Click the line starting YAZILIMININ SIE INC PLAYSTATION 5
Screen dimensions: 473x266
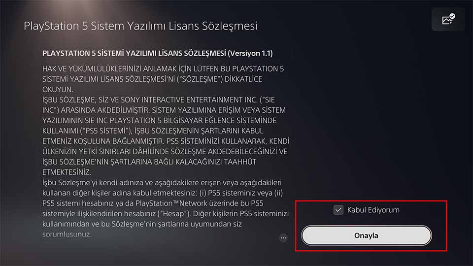tap(159, 121)
